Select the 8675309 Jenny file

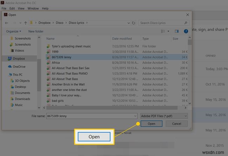coord(117,57)
